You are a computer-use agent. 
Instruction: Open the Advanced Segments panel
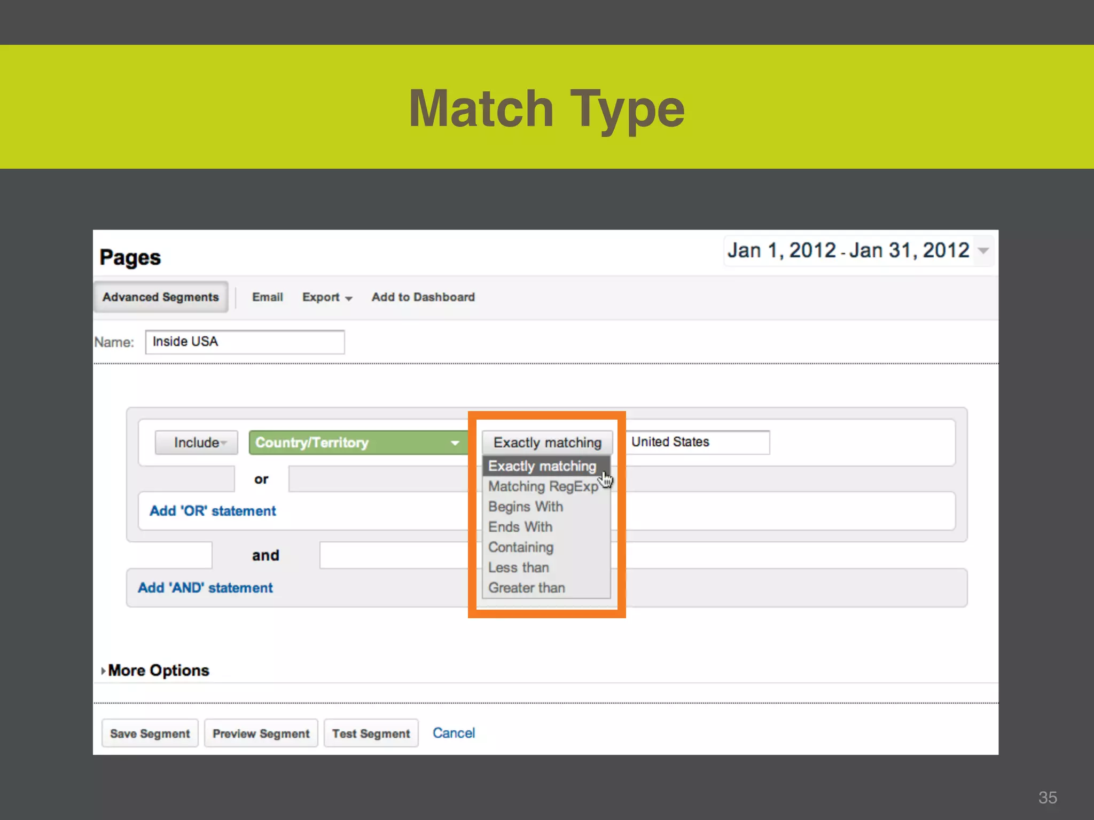tap(160, 297)
